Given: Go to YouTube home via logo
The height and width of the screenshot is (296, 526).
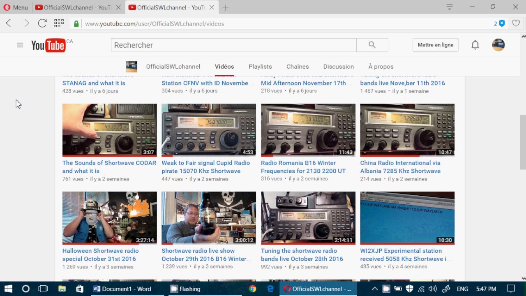Looking at the screenshot, I should pyautogui.click(x=48, y=45).
